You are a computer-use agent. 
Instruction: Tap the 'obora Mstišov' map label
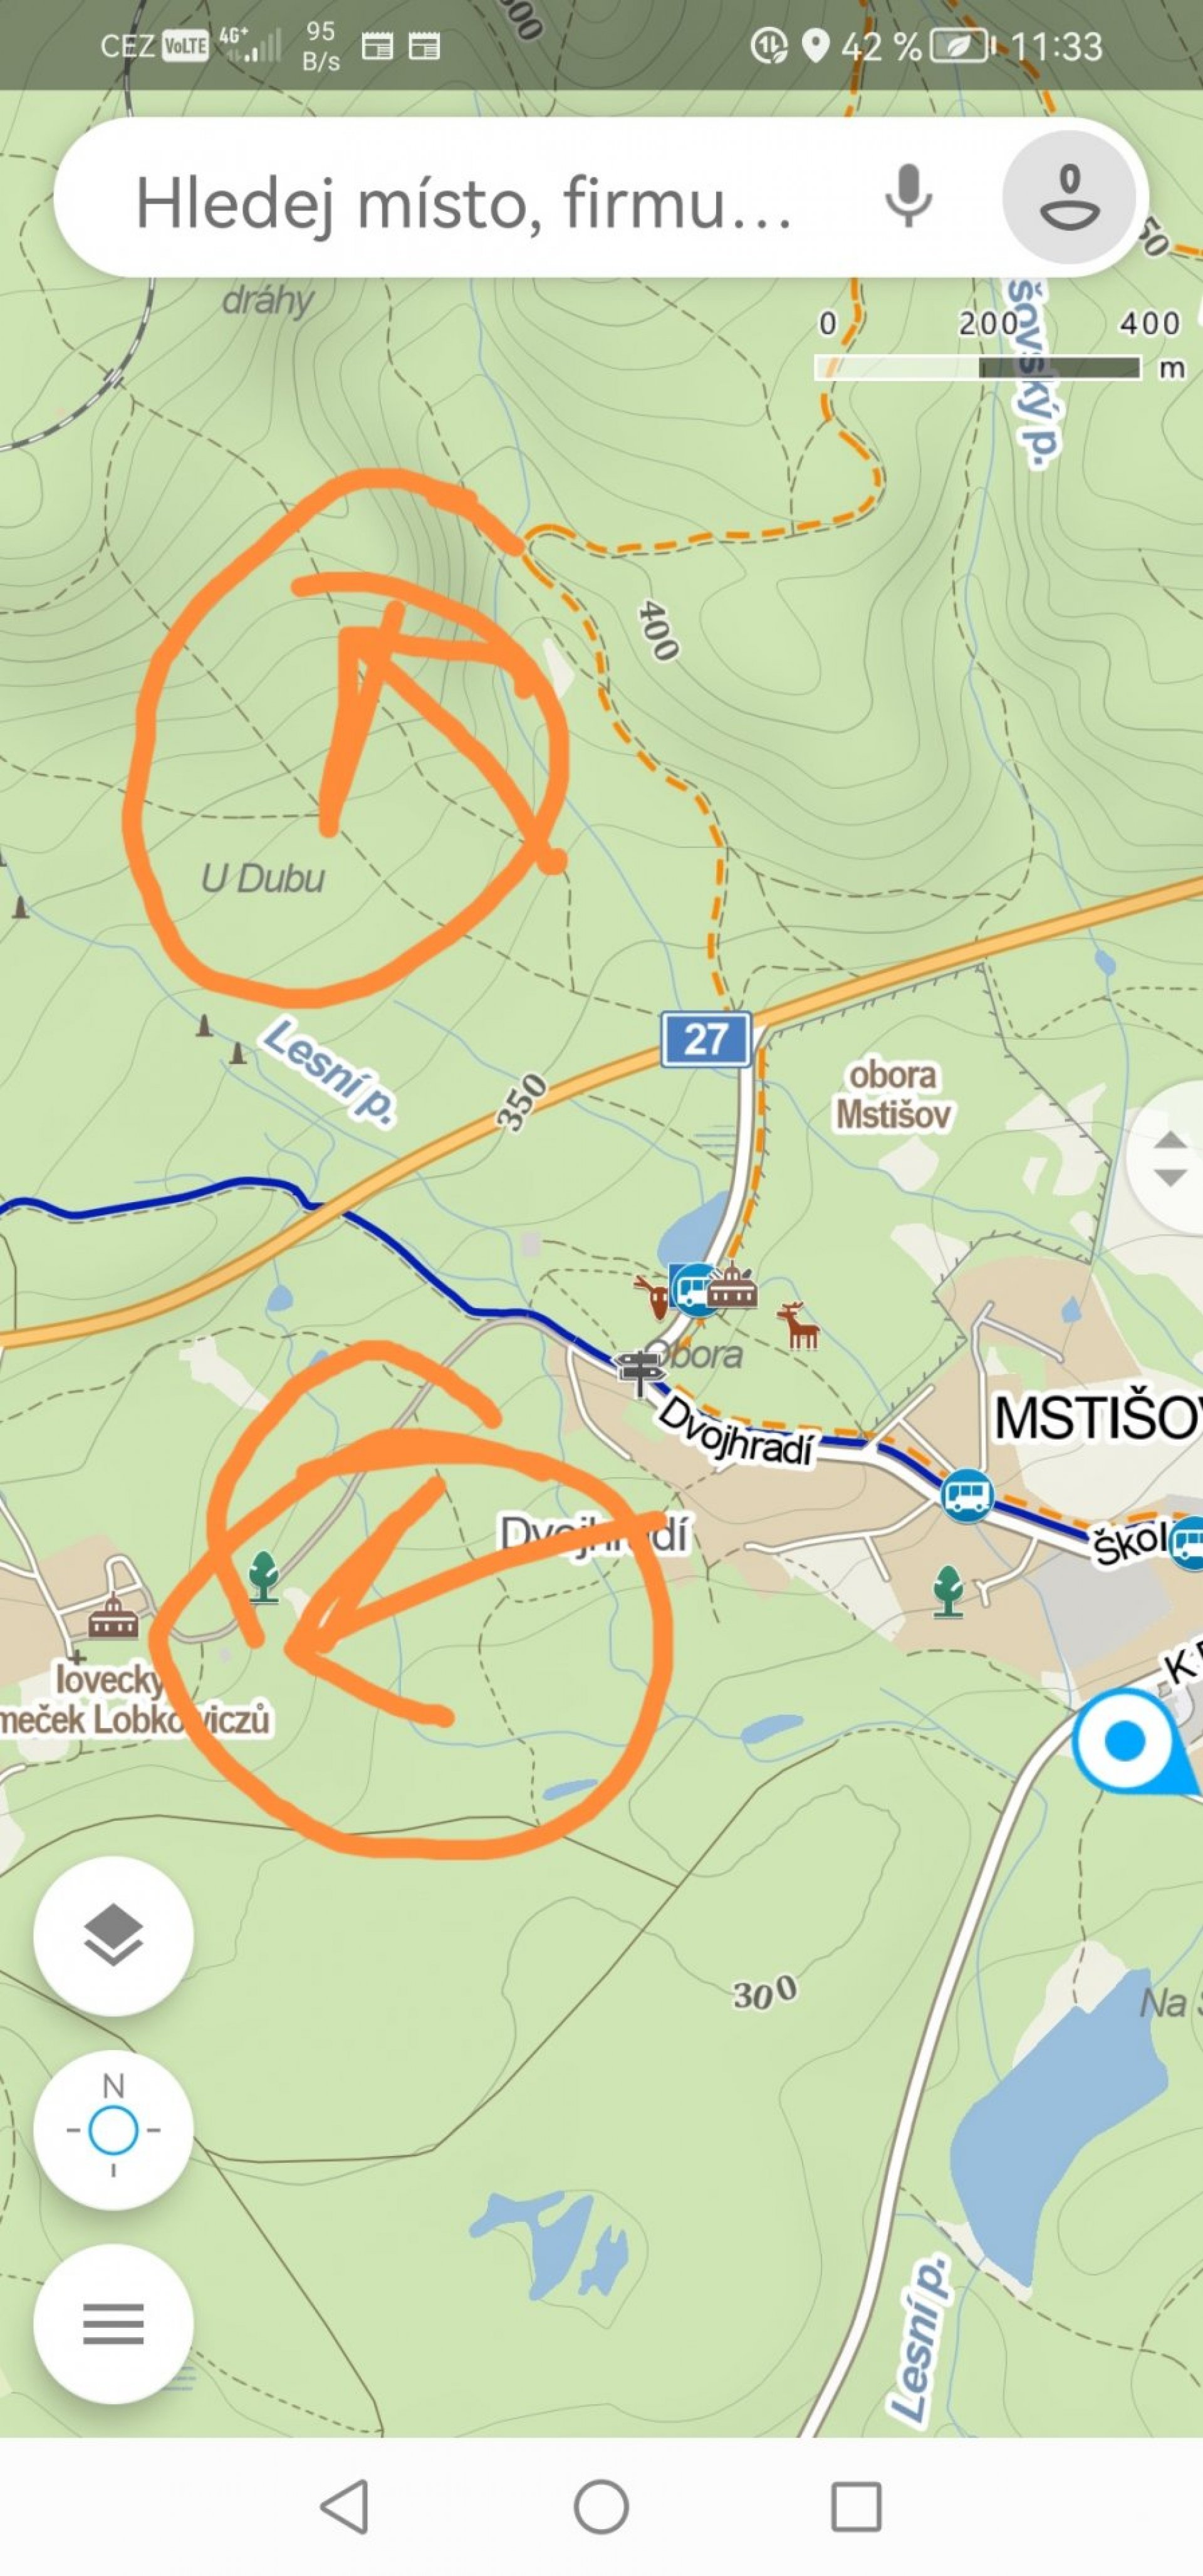892,1094
